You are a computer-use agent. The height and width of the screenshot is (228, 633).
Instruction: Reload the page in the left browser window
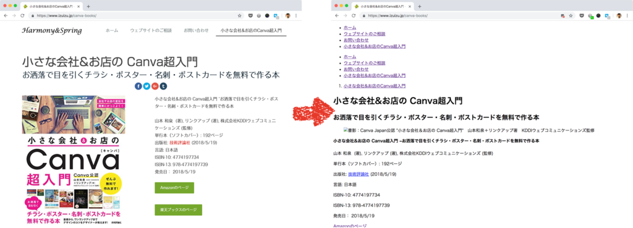(23, 15)
